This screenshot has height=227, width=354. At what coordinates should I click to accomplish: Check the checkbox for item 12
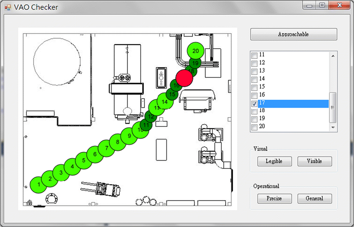[x=254, y=63]
